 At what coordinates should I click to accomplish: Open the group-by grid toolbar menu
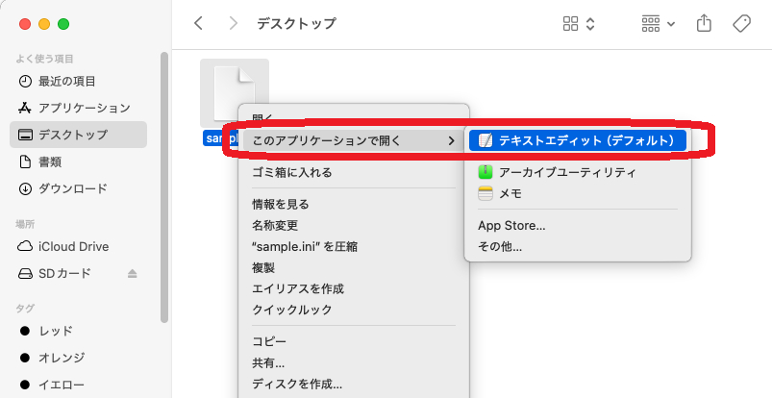pyautogui.click(x=658, y=23)
